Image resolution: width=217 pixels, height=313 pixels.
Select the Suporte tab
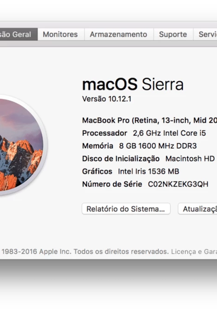[x=173, y=34]
